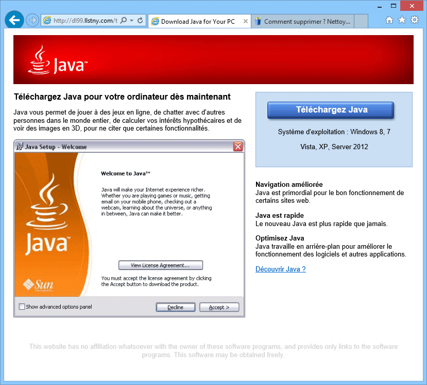Switch to Download Java for Your PC tab
Viewport: 427px width, 385px height.
coord(197,22)
